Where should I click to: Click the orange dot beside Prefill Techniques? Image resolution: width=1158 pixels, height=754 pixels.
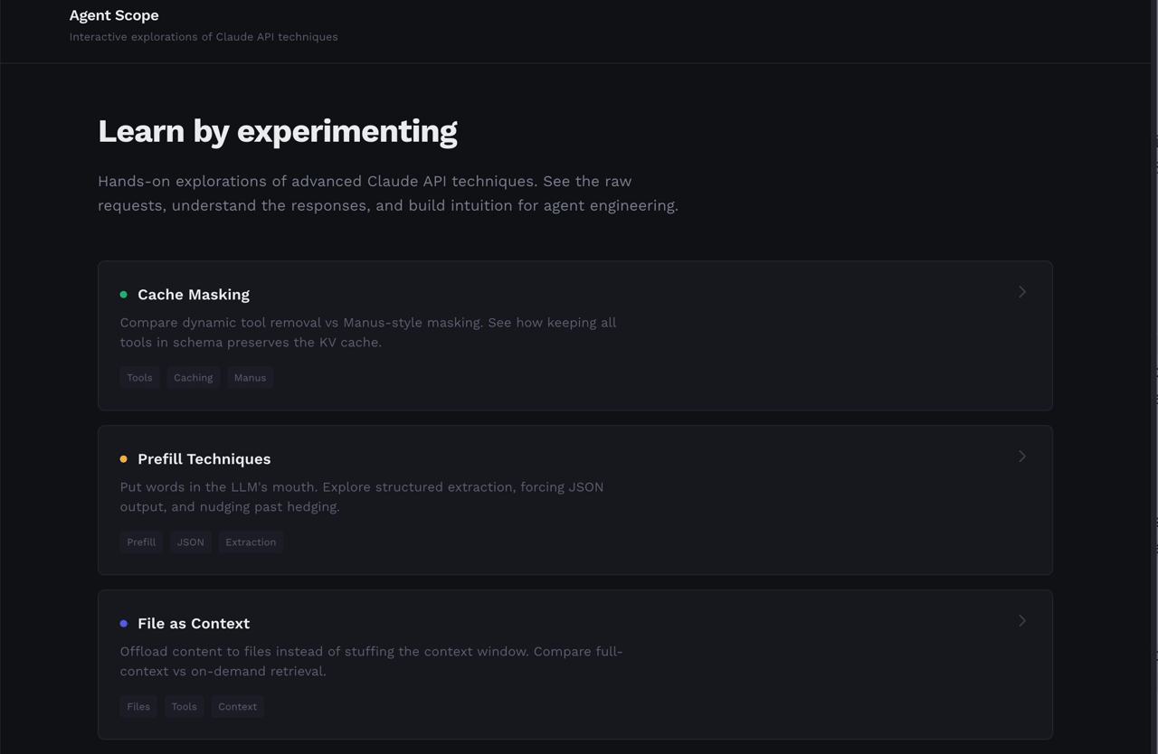124,459
